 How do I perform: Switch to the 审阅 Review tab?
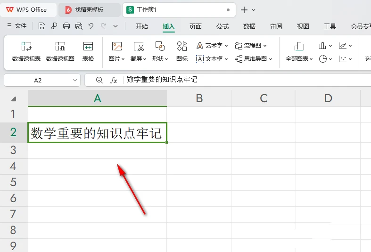pos(276,26)
